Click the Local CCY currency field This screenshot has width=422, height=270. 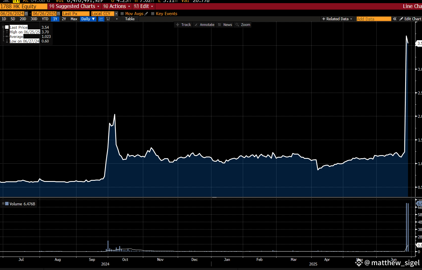pos(103,14)
